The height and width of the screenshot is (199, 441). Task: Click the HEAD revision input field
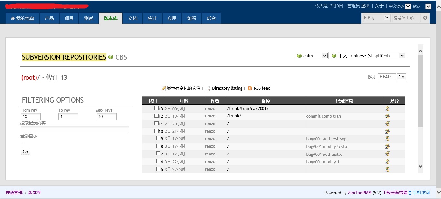(x=387, y=77)
